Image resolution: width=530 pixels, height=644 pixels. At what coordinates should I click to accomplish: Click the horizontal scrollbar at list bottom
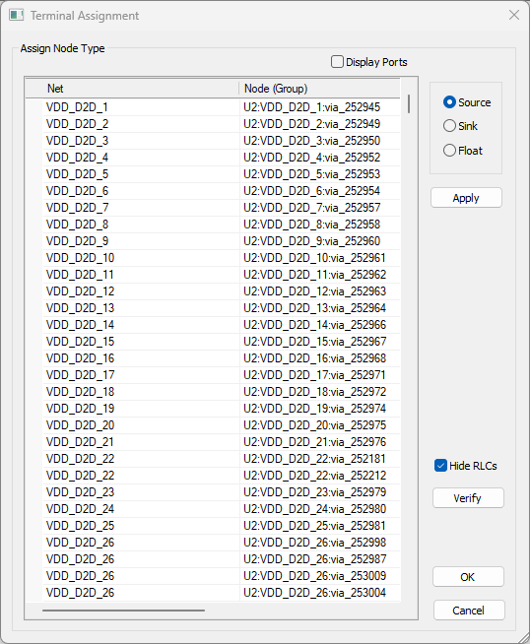click(x=123, y=611)
